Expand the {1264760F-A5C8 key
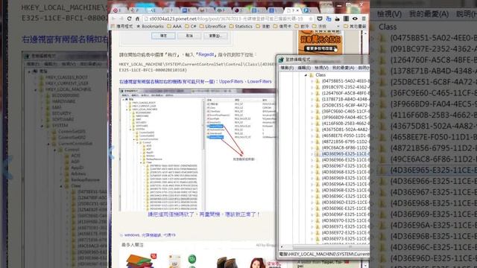This screenshot has height=268, width=477. (x=312, y=93)
